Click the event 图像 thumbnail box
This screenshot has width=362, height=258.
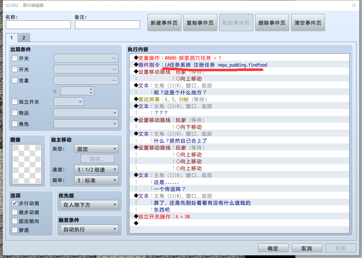pyautogui.click(x=27, y=164)
